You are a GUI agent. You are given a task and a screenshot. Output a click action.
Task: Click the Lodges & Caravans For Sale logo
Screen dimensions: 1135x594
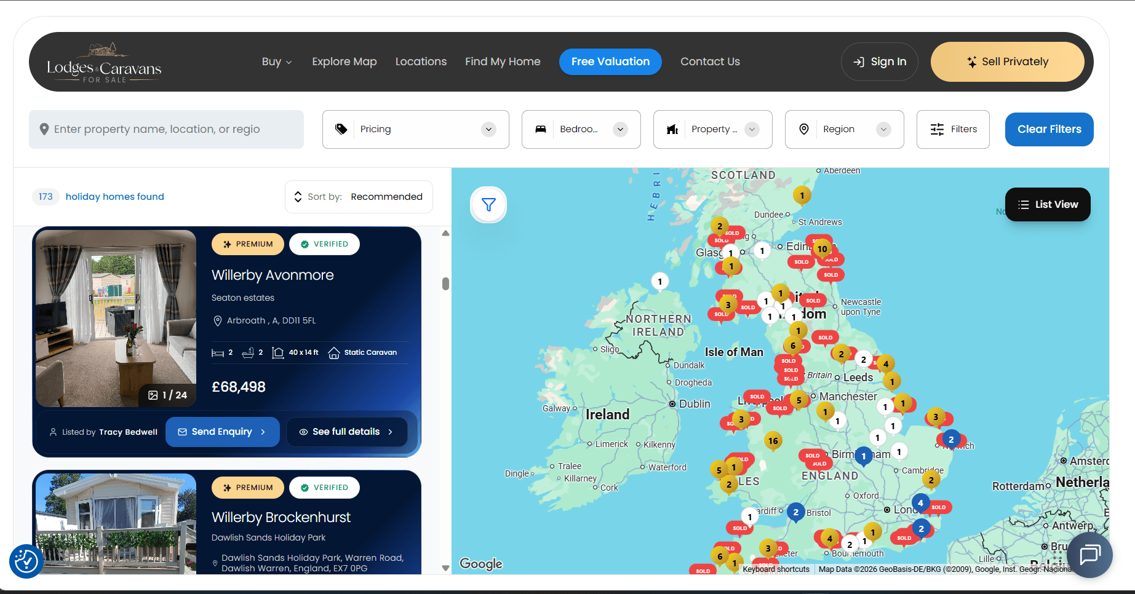[104, 62]
